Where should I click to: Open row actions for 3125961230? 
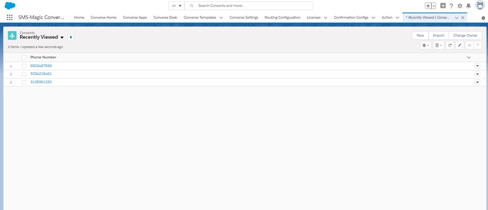click(x=477, y=82)
